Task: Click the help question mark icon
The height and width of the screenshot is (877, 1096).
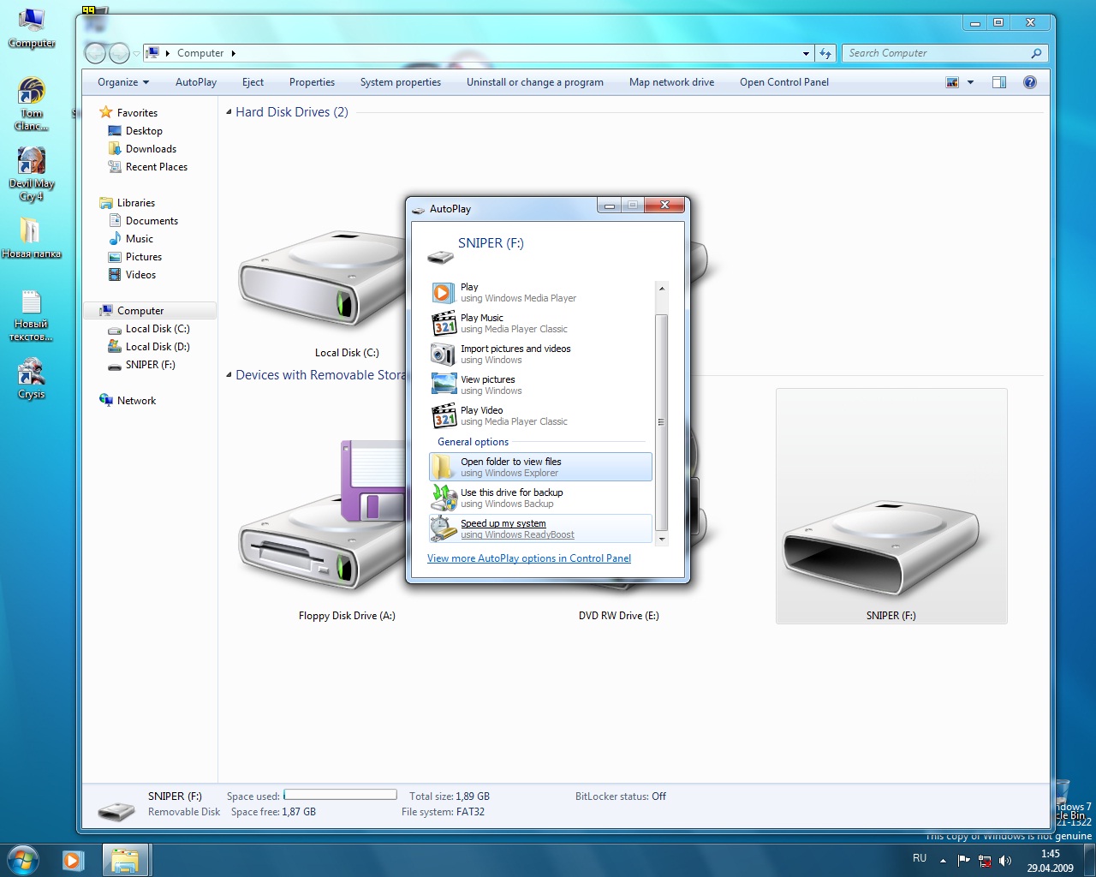Action: click(1030, 82)
